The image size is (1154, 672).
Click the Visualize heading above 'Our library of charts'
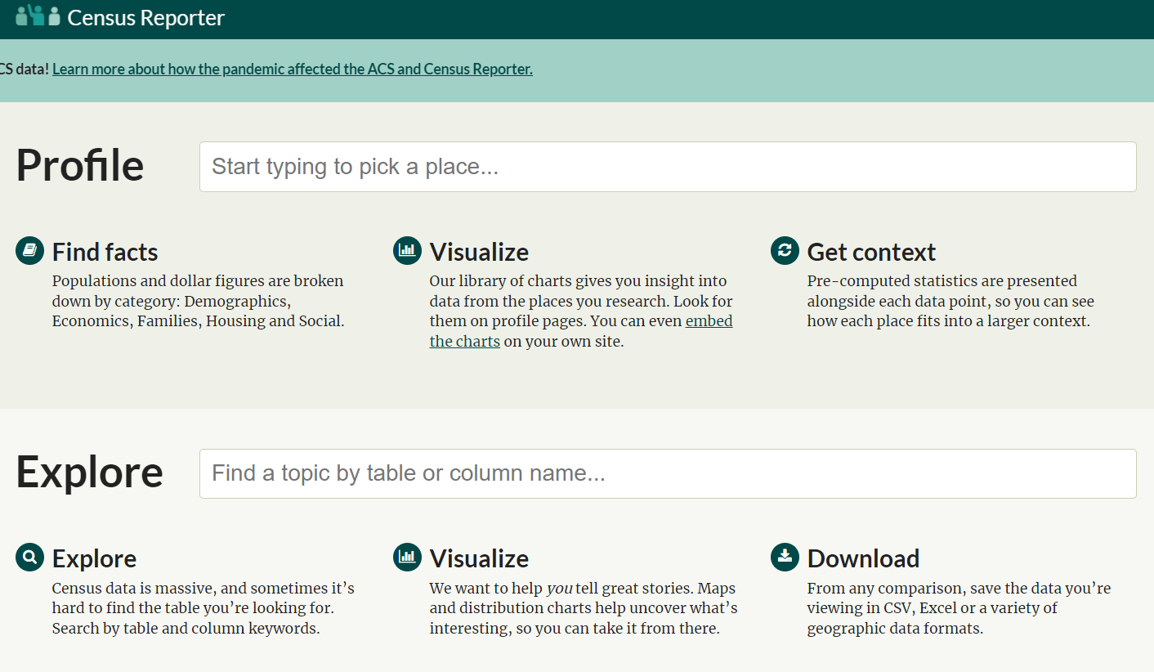click(x=479, y=252)
